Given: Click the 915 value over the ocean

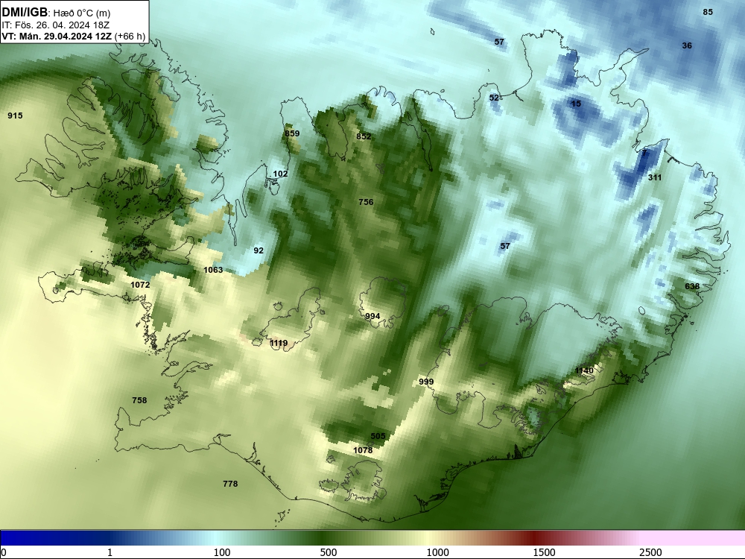Looking at the screenshot, I should 15,116.
